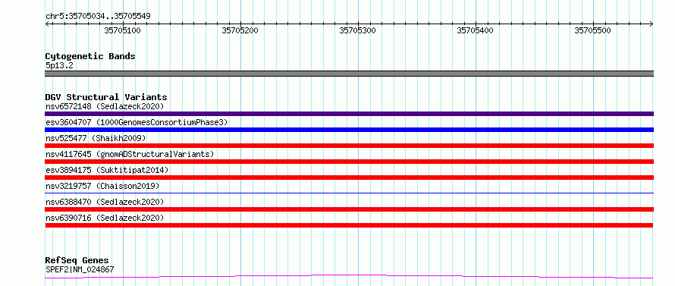Click ruler position 35705500
This screenshot has width=675, height=286.
point(593,30)
